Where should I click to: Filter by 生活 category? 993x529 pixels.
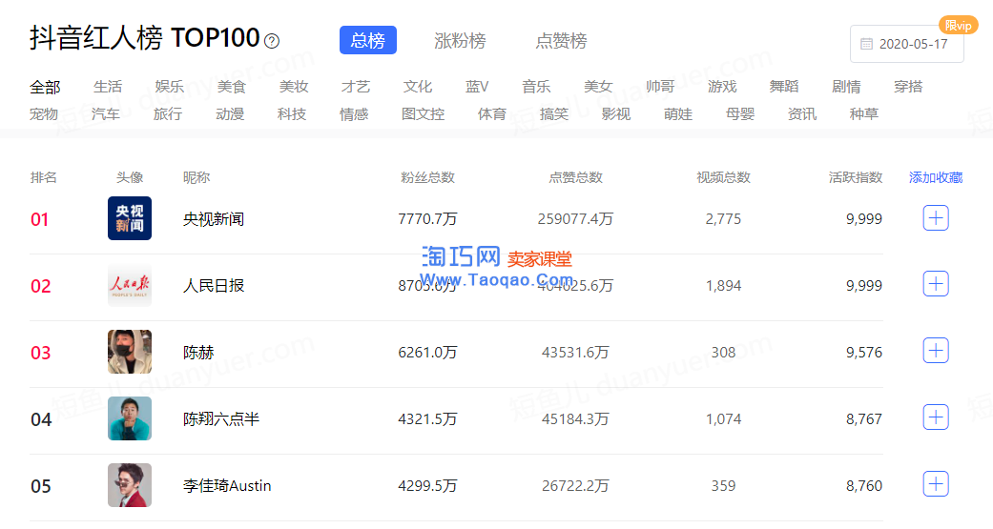[x=108, y=87]
